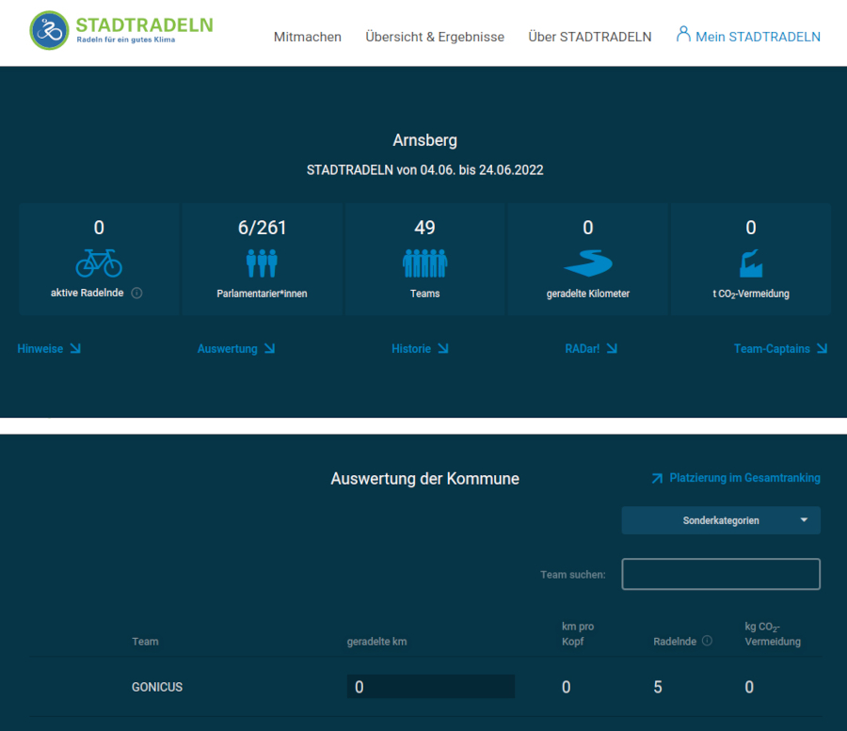Viewport: 847px width, 731px height.
Task: Open the Mitmachen menu
Action: 308,37
